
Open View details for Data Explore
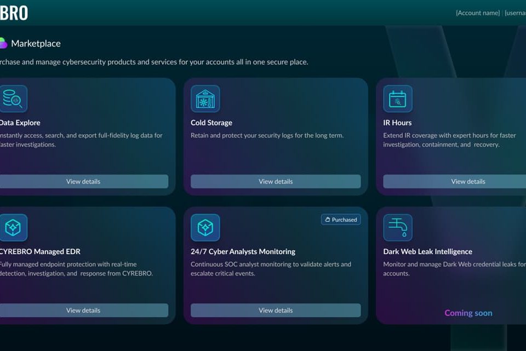(83, 181)
